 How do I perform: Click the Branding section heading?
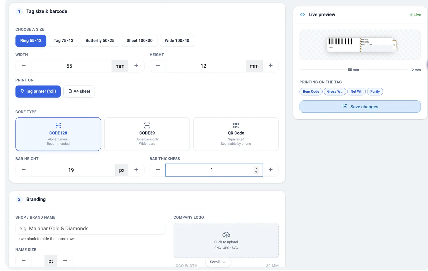tap(36, 199)
